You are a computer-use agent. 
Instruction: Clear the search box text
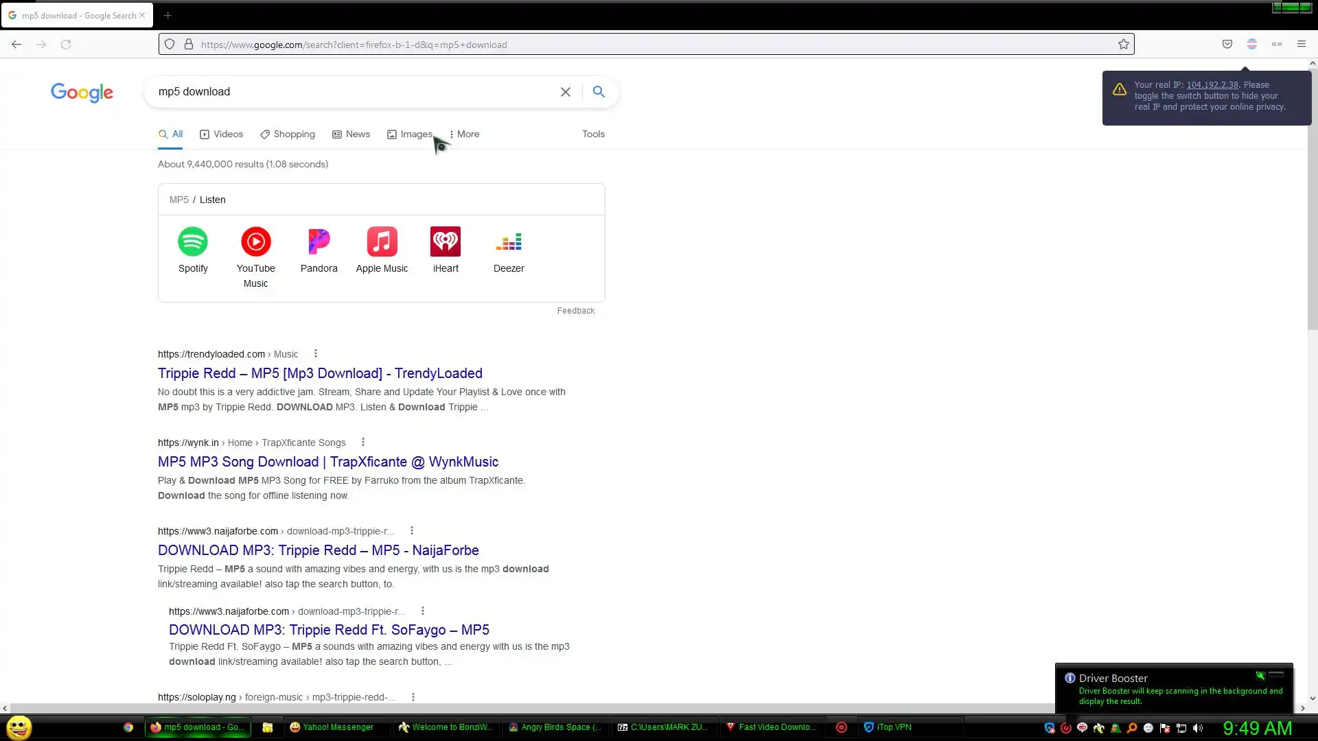(x=565, y=92)
